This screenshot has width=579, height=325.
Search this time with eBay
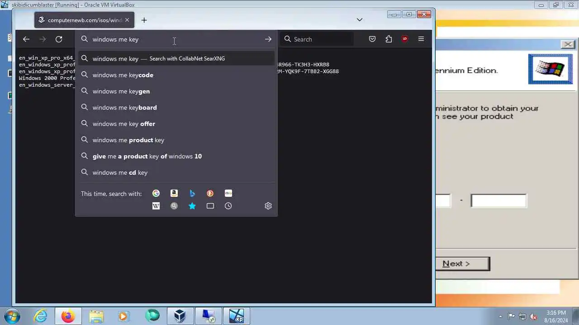[228, 193]
